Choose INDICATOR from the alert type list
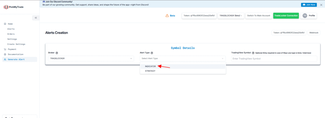Screen dimensions: 325x118 182,66
